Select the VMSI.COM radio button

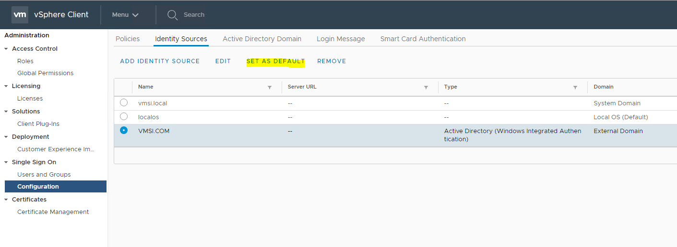124,130
